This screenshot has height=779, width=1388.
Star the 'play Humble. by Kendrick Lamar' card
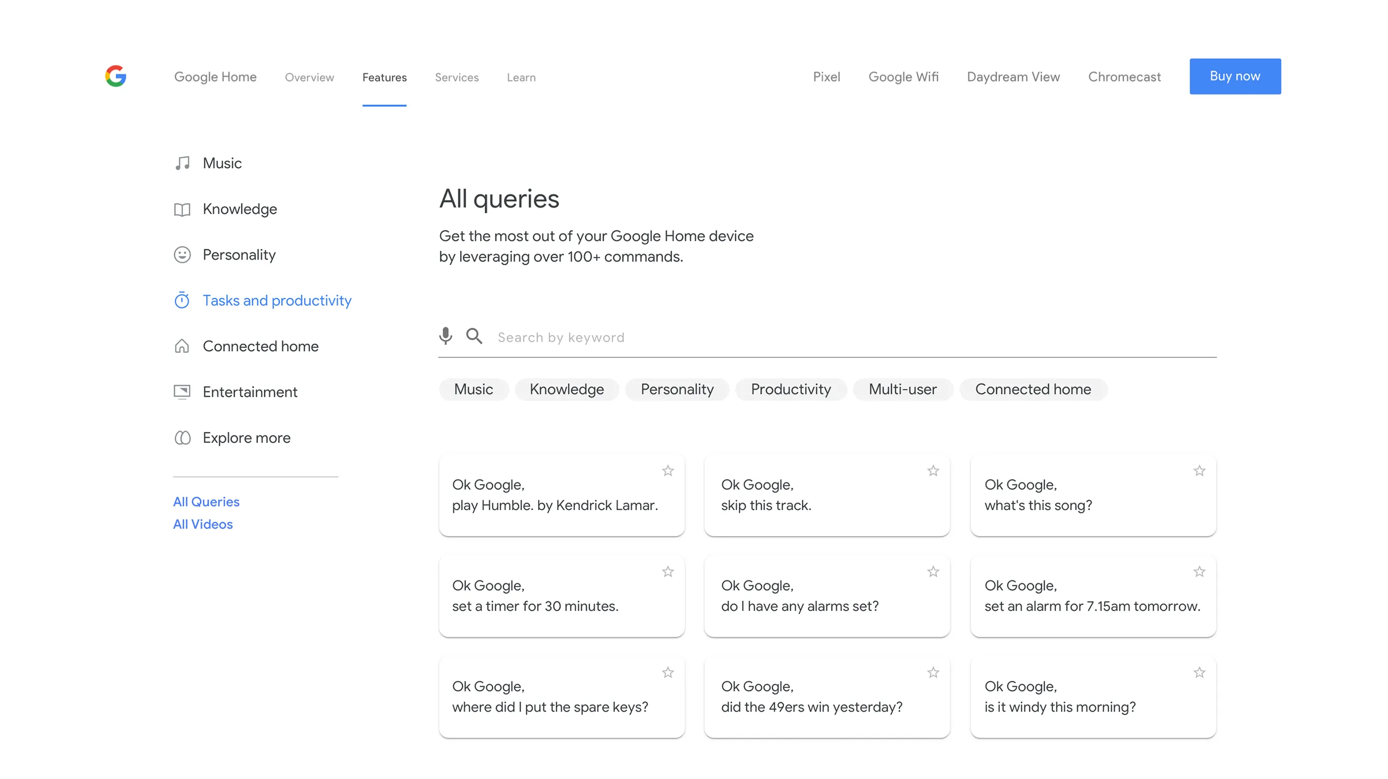pyautogui.click(x=668, y=471)
